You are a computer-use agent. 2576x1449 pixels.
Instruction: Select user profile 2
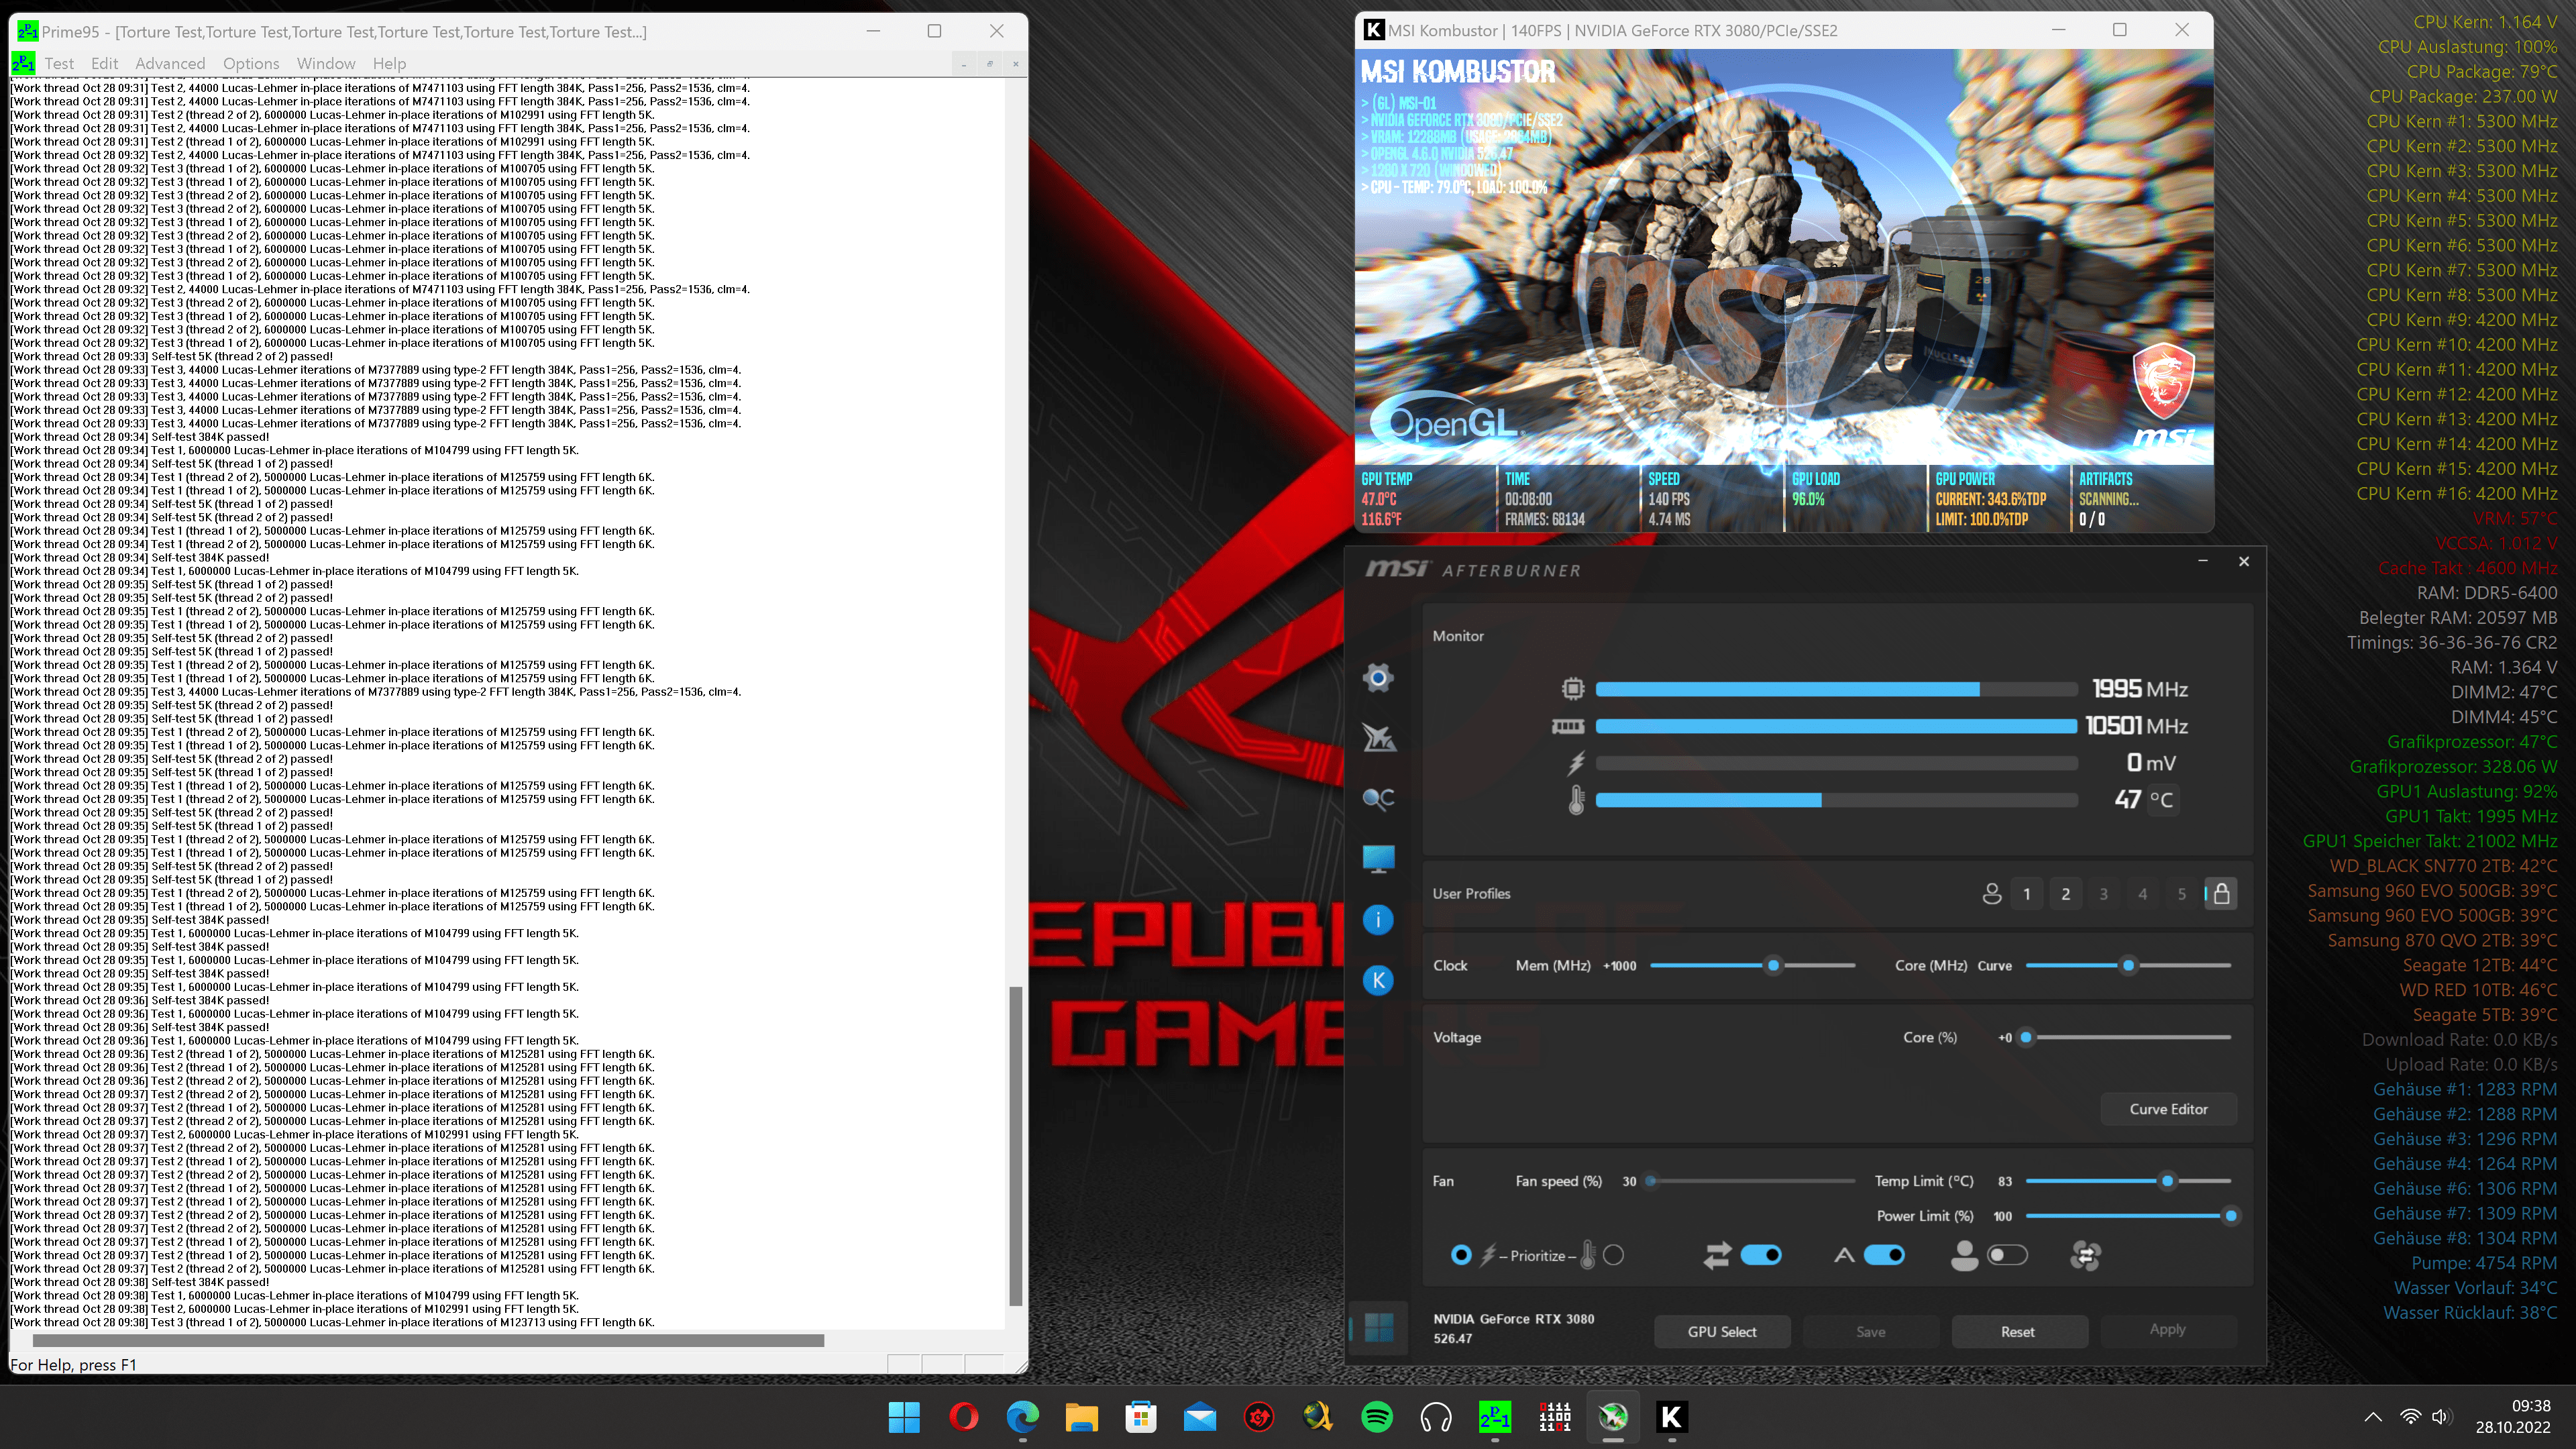coord(2065,893)
